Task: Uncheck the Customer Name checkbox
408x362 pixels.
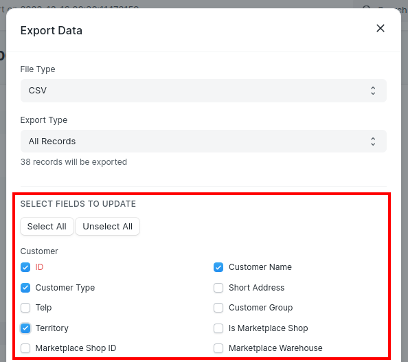Action: pos(218,267)
